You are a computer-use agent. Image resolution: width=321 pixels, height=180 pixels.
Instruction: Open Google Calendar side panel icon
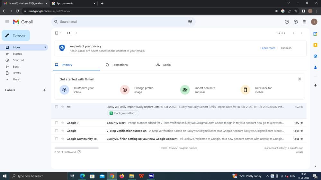[x=315, y=34]
